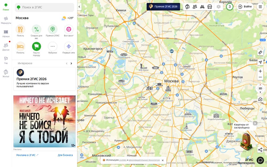Click the ВР marker on the map
The image size is (267, 167).
pyautogui.click(x=172, y=51)
